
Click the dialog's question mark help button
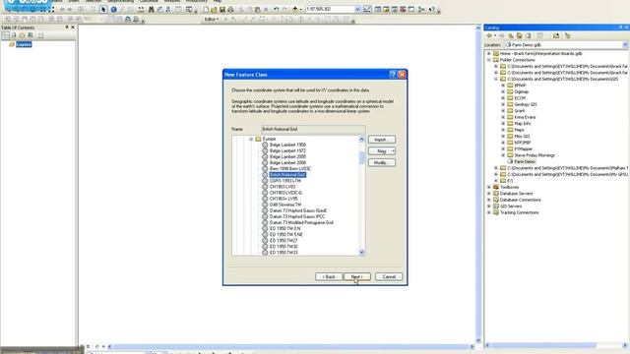[393, 75]
